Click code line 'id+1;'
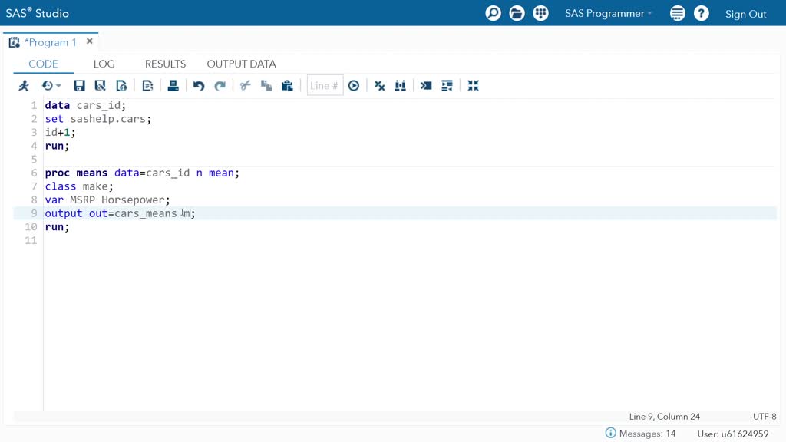 [x=60, y=132]
